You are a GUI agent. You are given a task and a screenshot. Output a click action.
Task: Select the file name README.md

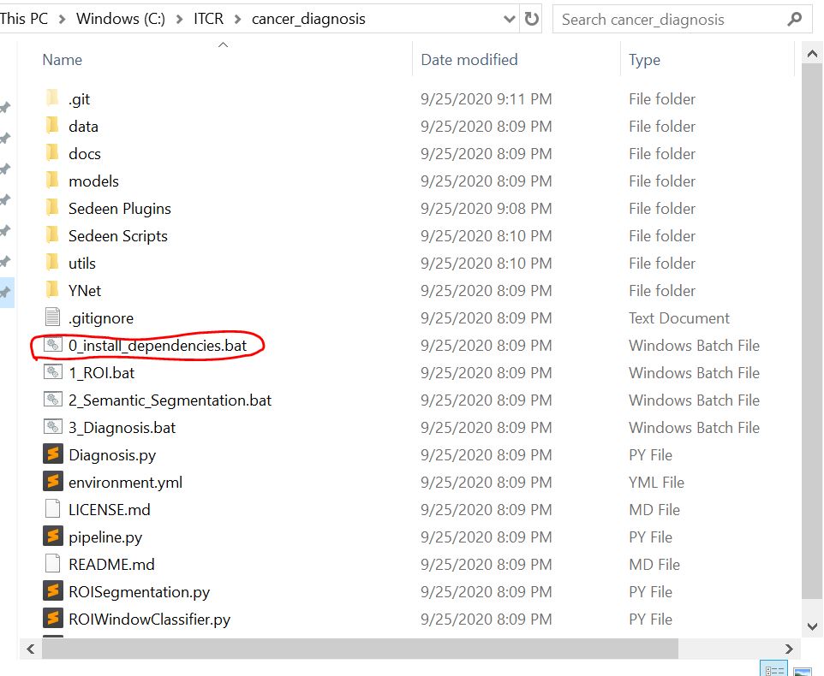coord(111,564)
